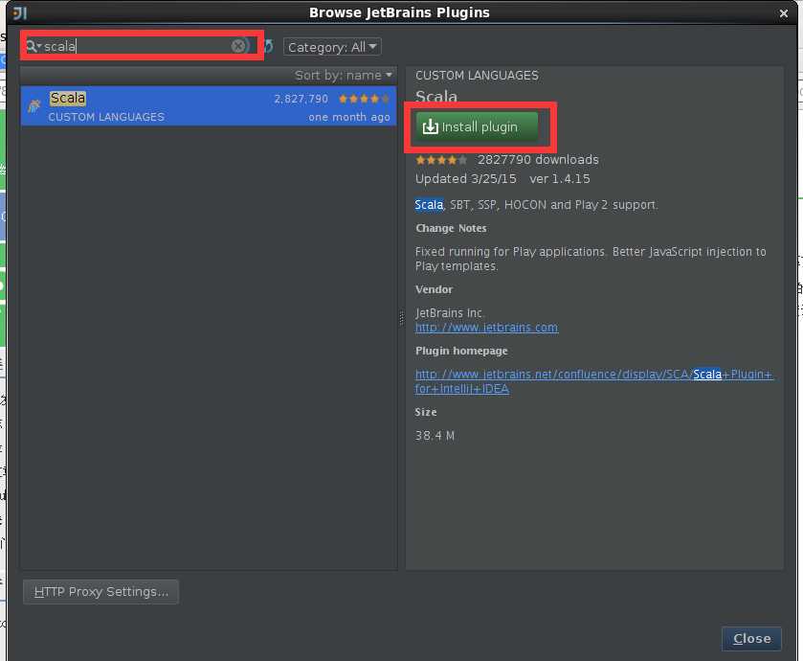Click the '2827790 downloads' text
Screen dimensions: 803x661
coord(538,160)
